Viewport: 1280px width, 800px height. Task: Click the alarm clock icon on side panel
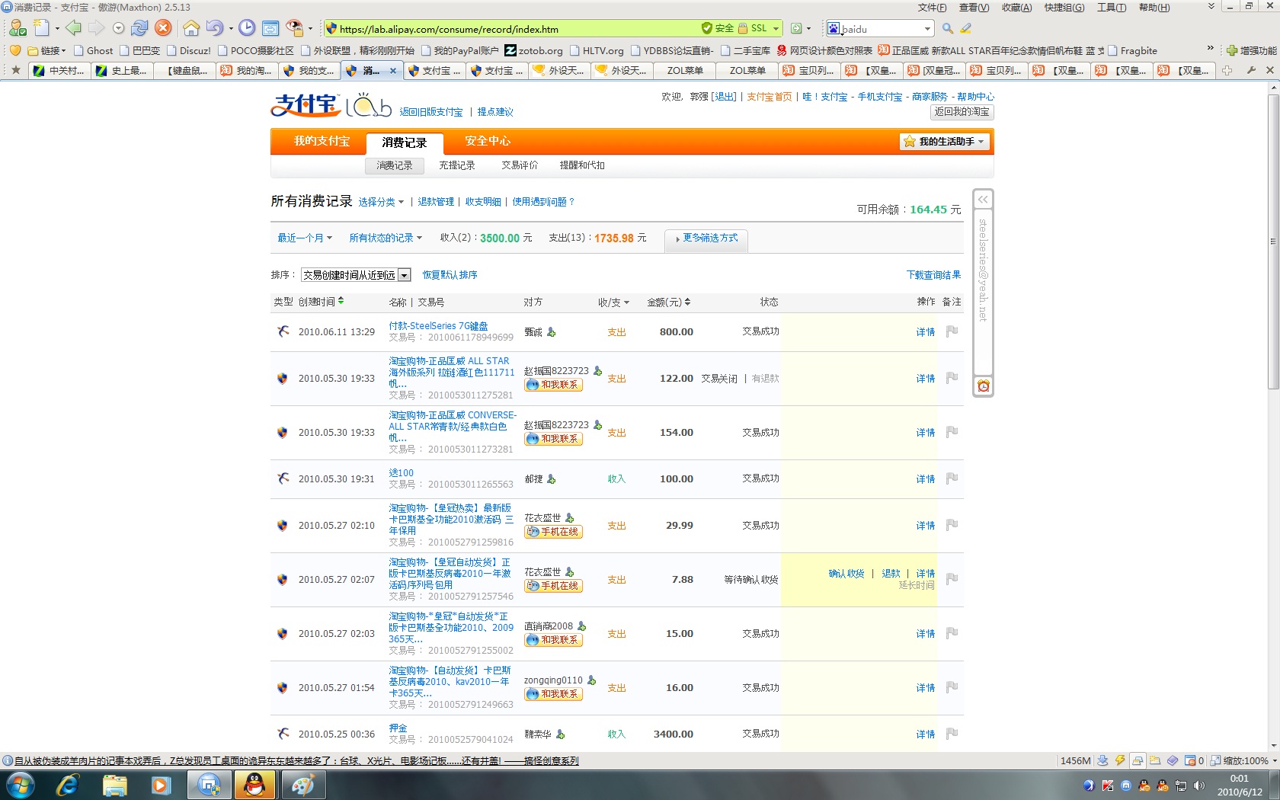(x=984, y=386)
